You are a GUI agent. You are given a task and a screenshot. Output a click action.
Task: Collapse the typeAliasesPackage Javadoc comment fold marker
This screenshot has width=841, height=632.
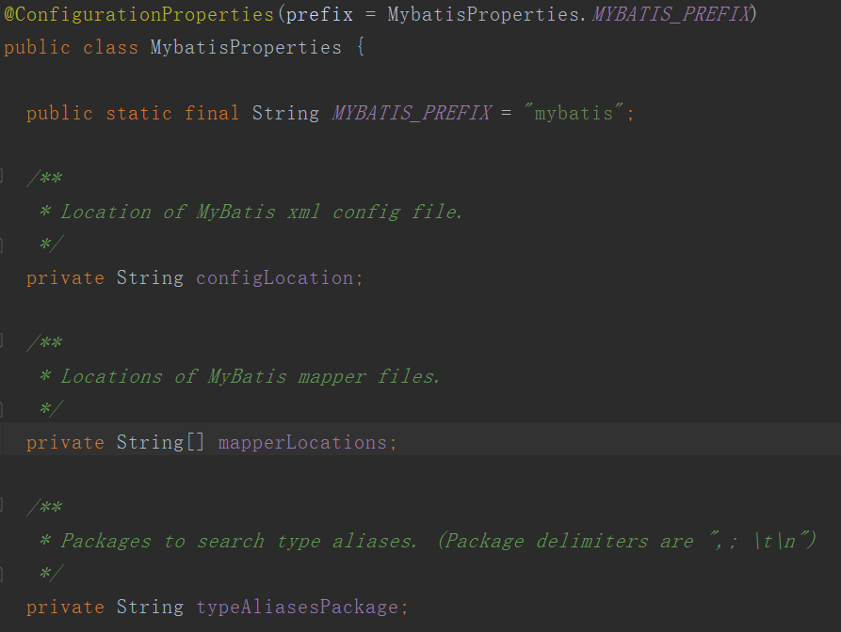pos(3,508)
